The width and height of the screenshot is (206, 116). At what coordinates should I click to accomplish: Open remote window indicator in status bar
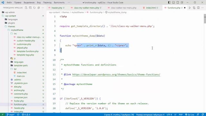(3, 115)
